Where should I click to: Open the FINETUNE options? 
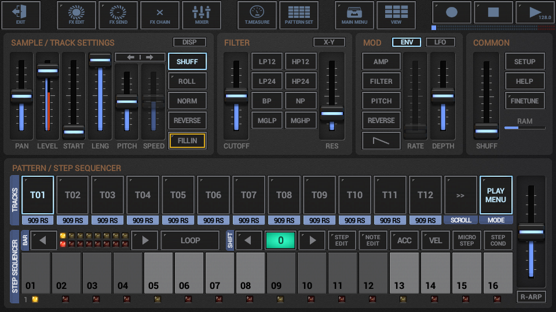525,101
